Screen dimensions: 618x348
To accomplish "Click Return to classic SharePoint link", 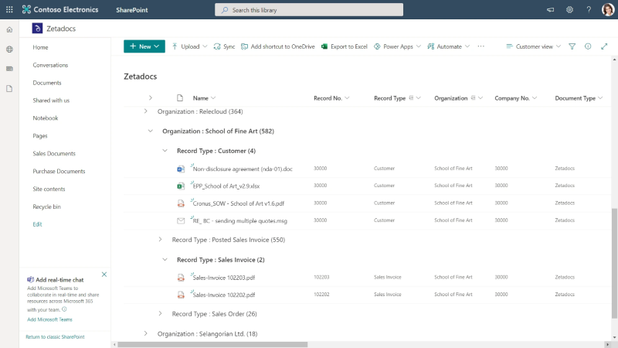I will click(55, 337).
